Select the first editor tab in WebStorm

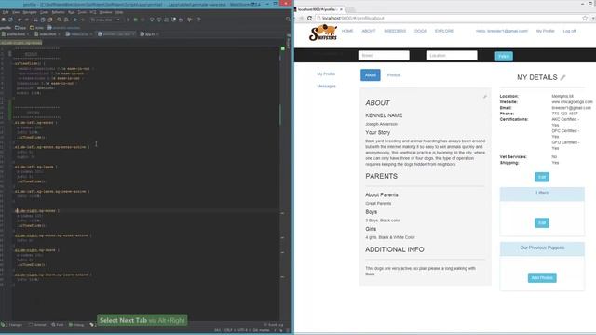[16, 34]
